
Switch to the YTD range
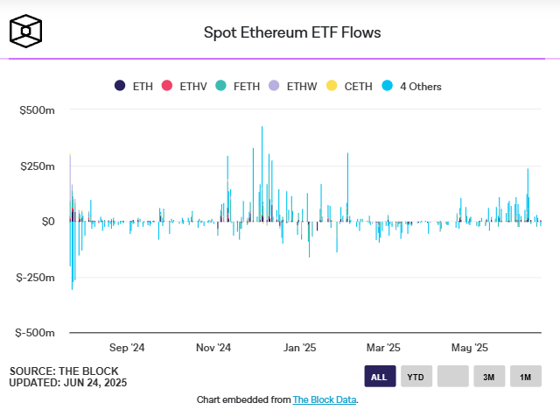coord(416,376)
